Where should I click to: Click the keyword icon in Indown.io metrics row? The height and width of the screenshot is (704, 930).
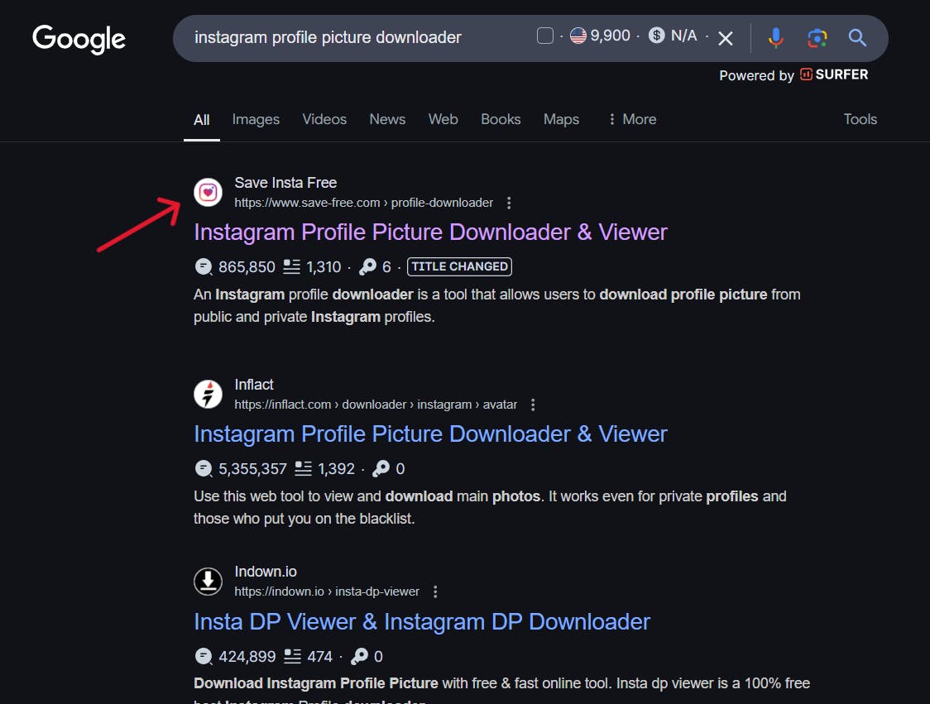click(359, 657)
